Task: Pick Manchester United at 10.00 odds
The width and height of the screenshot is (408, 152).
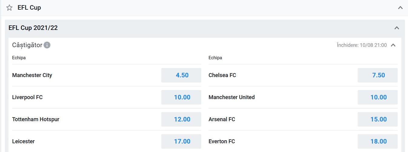Action: coord(378,97)
